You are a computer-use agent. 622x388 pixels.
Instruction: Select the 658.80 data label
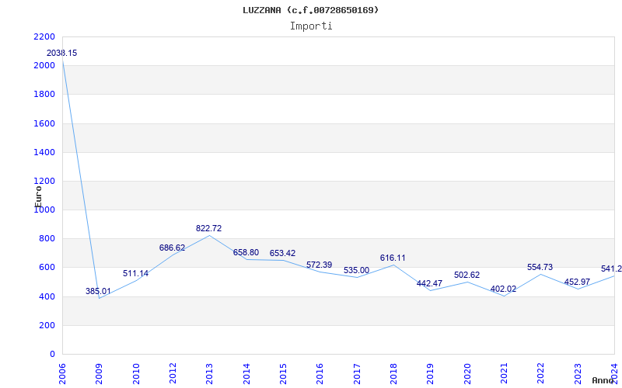click(246, 253)
